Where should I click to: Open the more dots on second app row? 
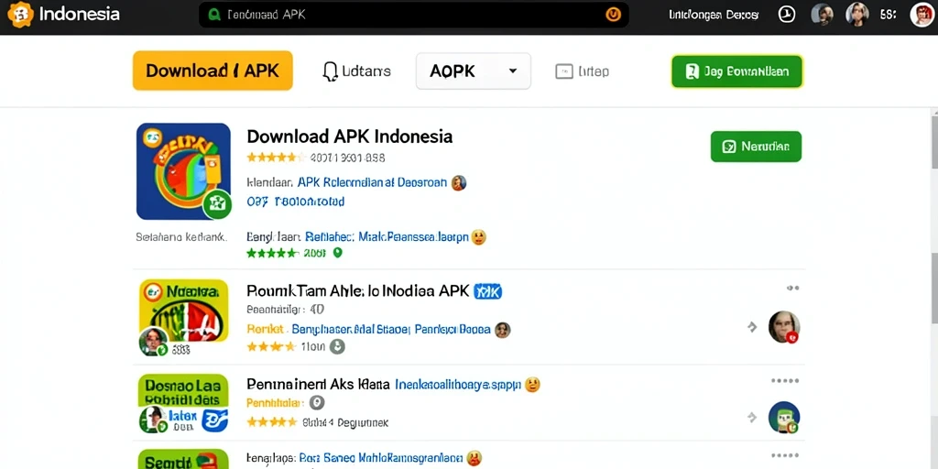(792, 289)
